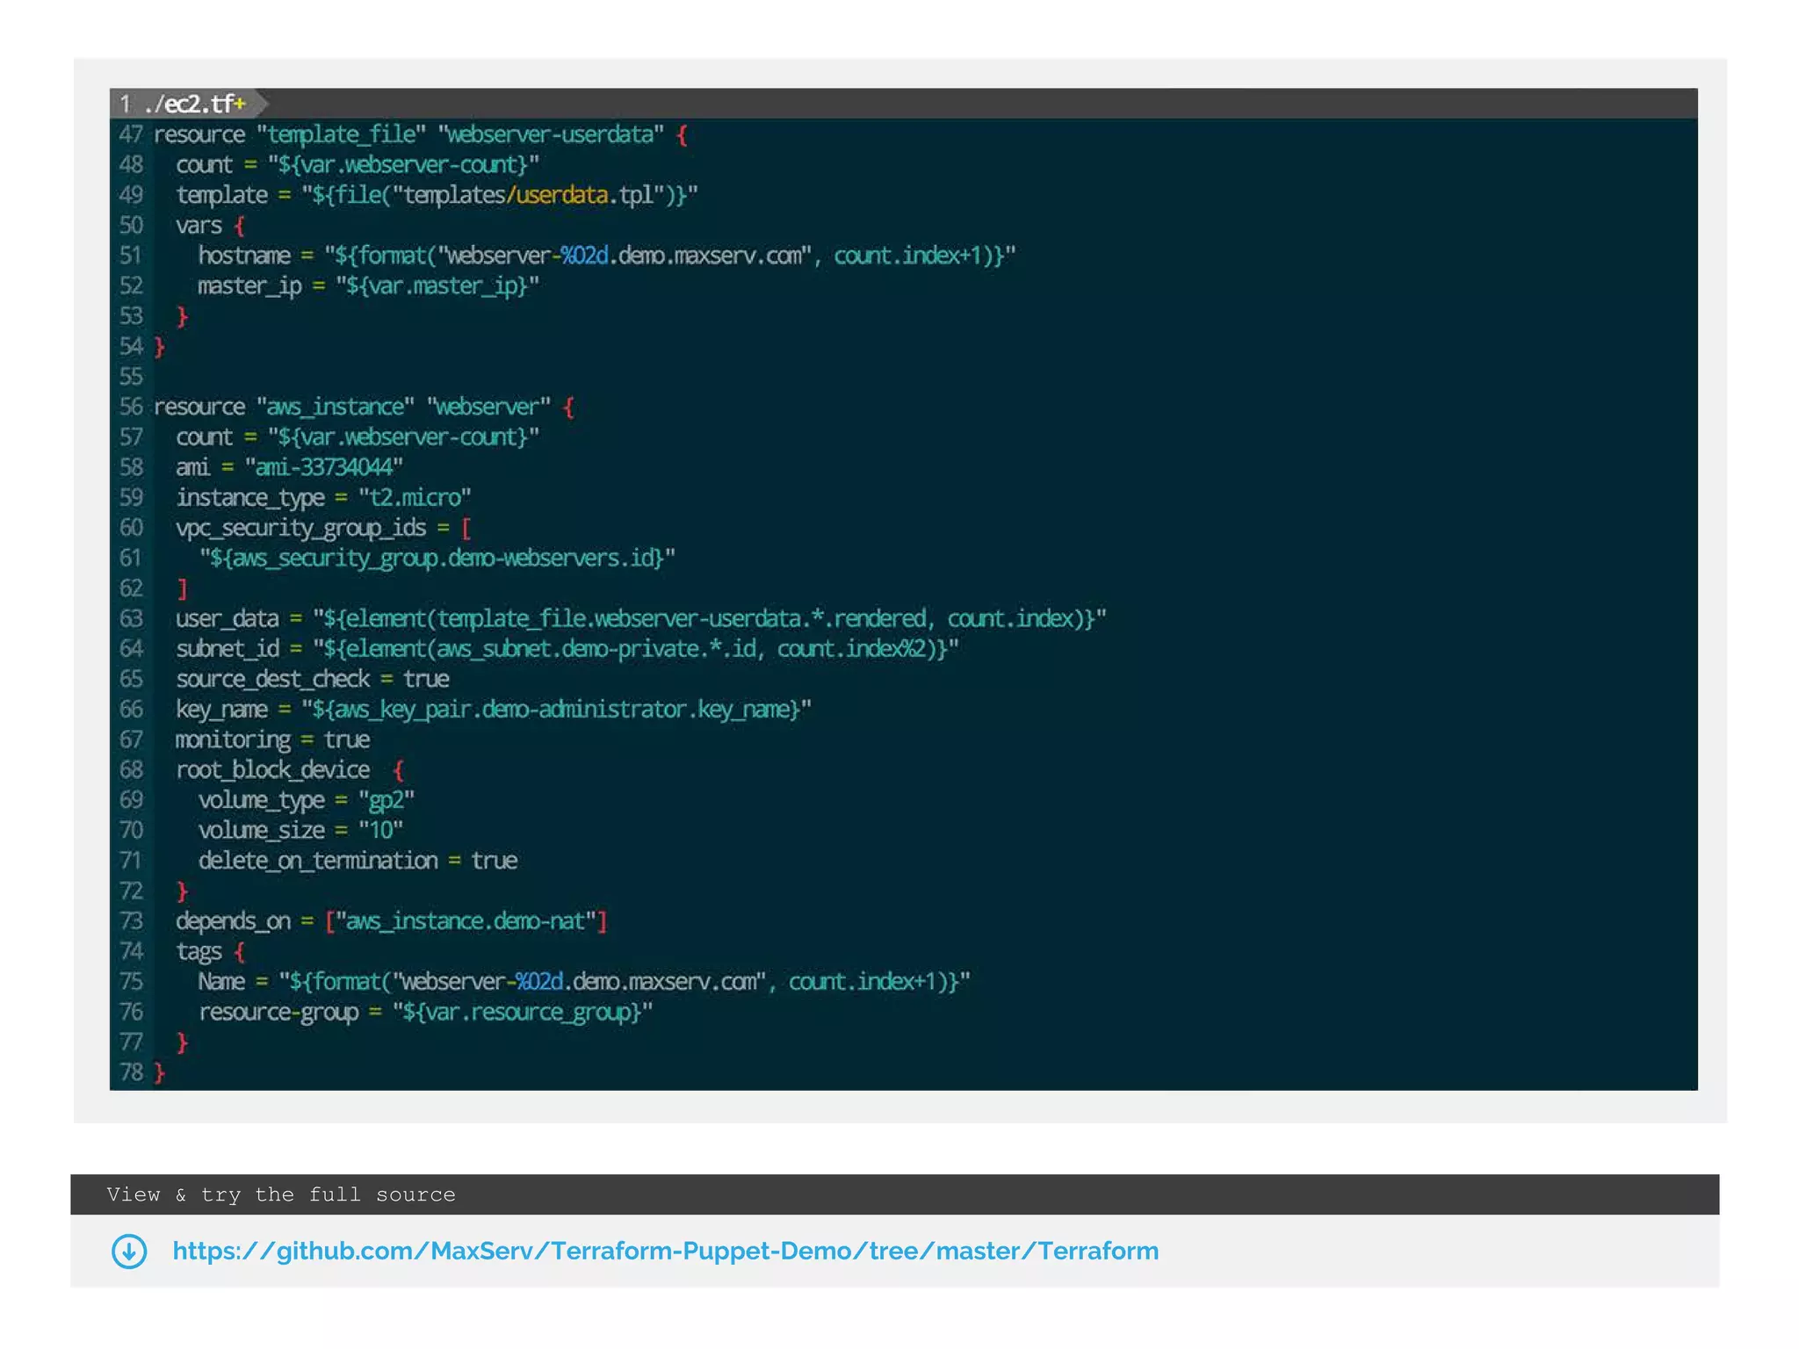Click volume_size = "10" line
1799x1349 pixels.
click(300, 831)
